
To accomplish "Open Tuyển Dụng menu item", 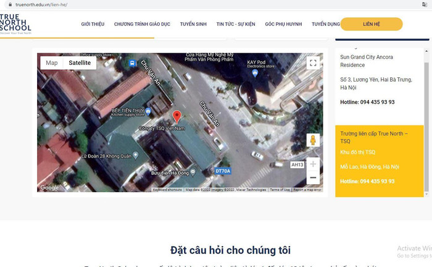I will (326, 24).
